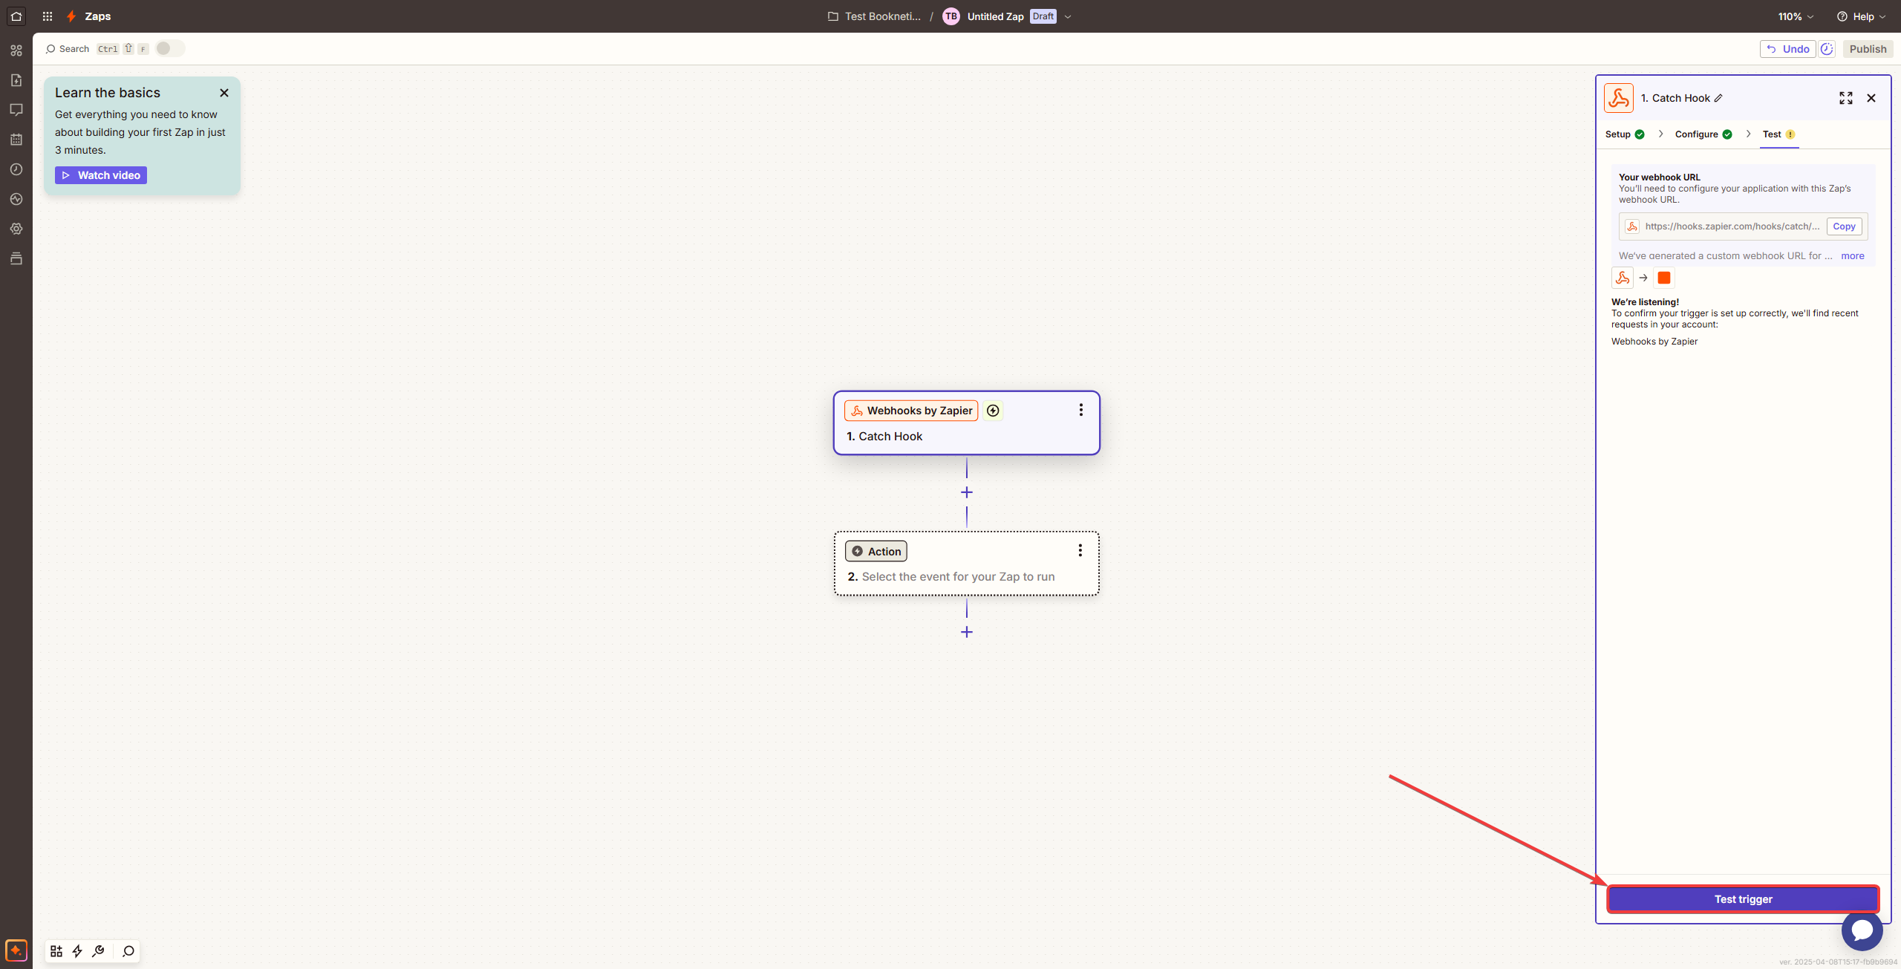Open the Zapier home icon

16,16
